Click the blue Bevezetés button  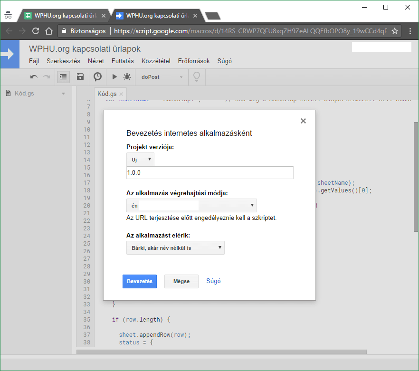point(139,281)
